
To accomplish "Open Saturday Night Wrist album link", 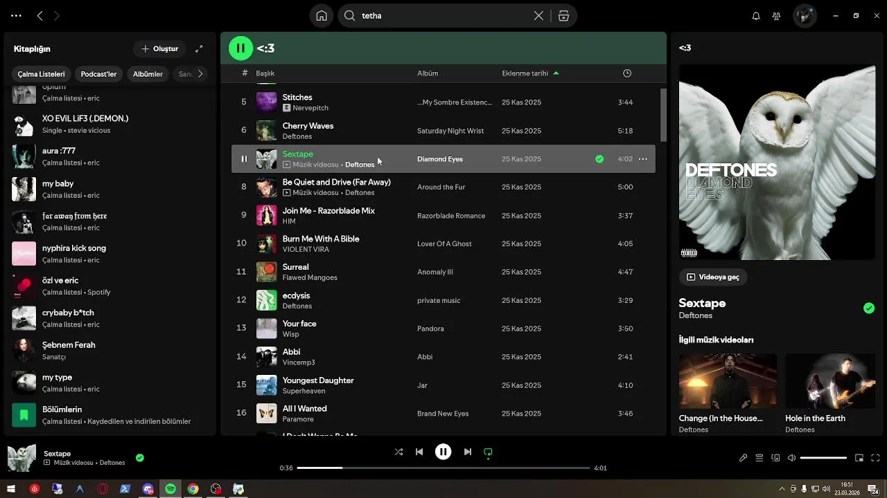I will pyautogui.click(x=450, y=131).
